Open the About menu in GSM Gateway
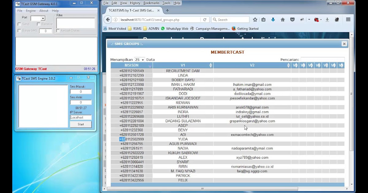368x193 pixels. (x=44, y=11)
